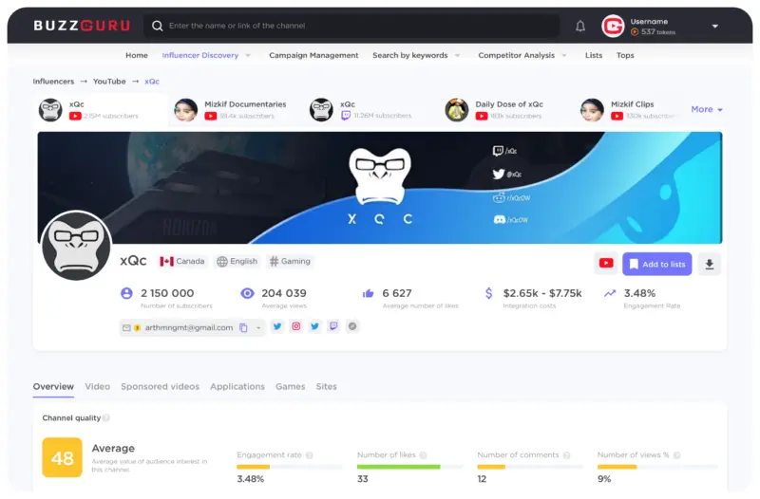Image resolution: width=760 pixels, height=499 pixels.
Task: Open the Instagram social icon
Action: pos(296,326)
